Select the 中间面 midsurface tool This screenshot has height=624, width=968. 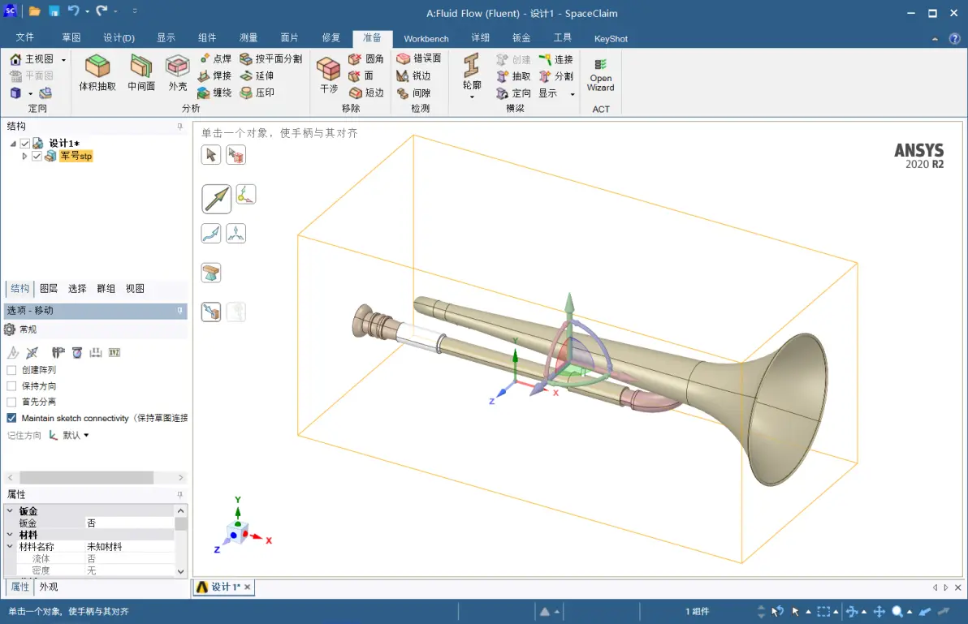[x=141, y=73]
